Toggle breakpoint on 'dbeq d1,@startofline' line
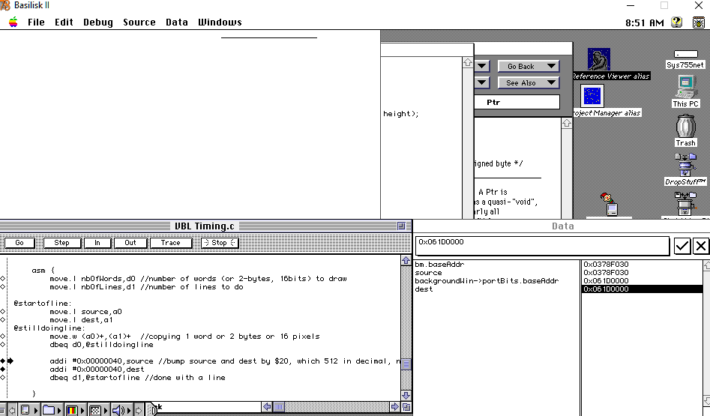 pos(3,378)
